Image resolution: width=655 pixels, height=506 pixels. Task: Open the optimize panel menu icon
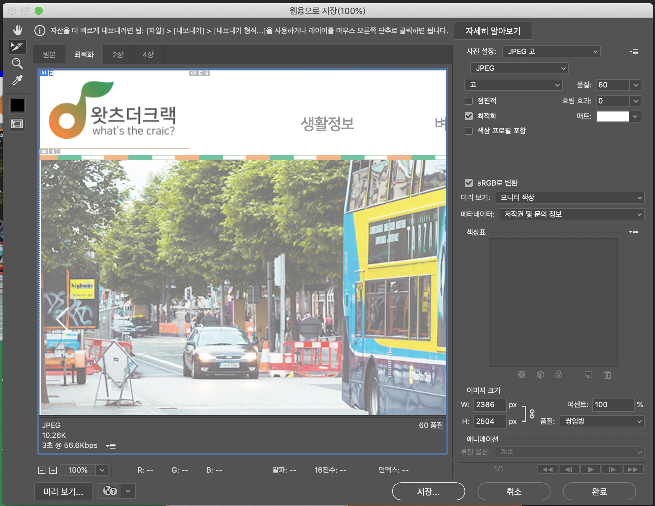coord(633,52)
